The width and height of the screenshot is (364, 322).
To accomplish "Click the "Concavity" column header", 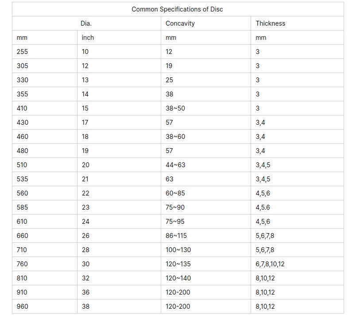I will 180,23.
